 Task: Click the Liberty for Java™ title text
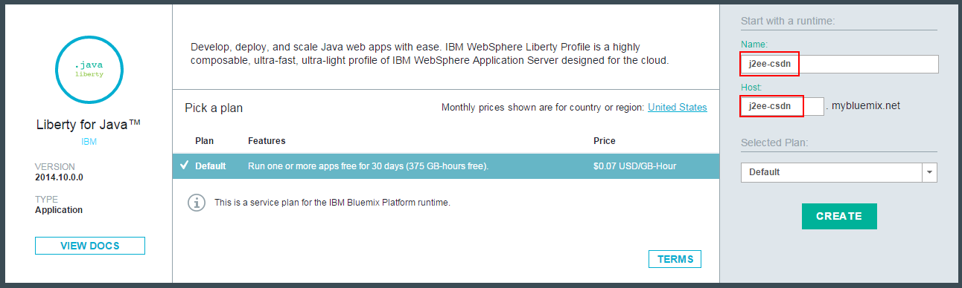click(x=89, y=124)
